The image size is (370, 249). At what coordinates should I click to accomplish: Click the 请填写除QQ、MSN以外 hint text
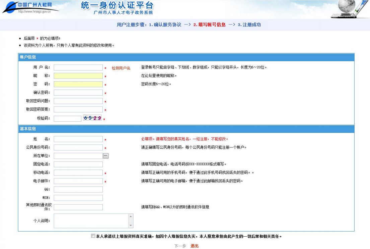click(x=175, y=207)
